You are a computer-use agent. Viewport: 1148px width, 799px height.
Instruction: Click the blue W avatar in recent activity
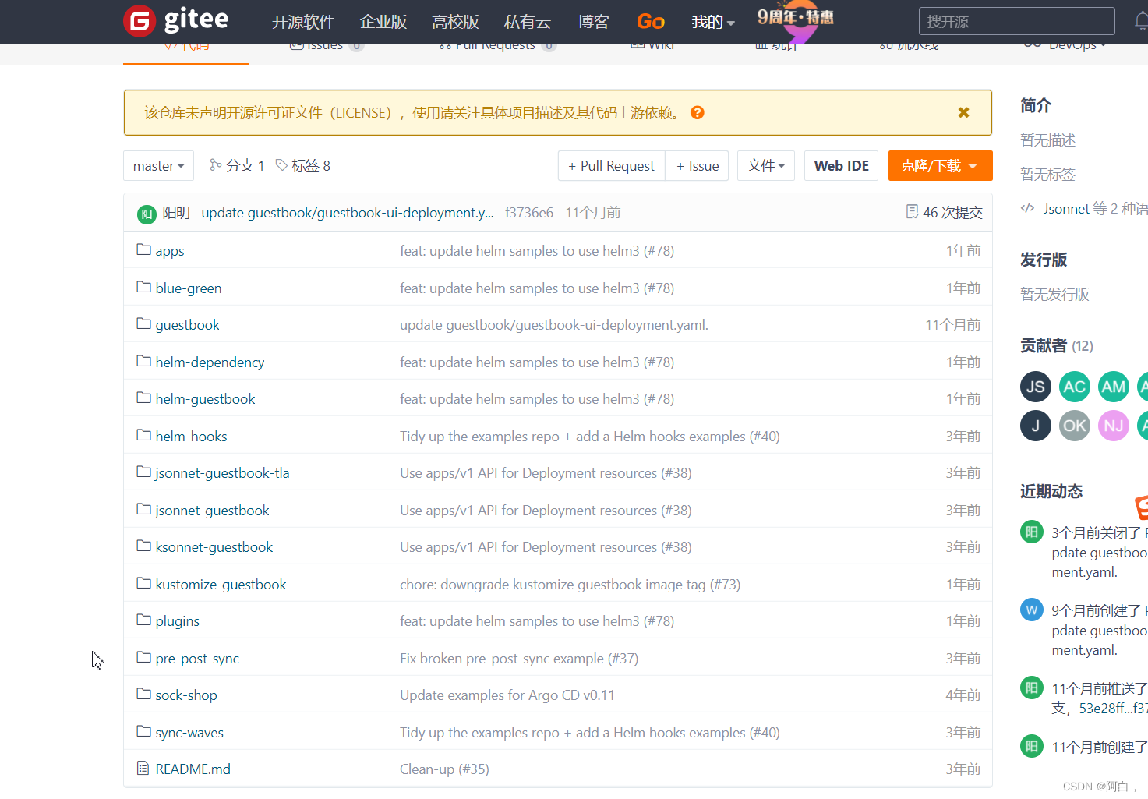click(1032, 610)
